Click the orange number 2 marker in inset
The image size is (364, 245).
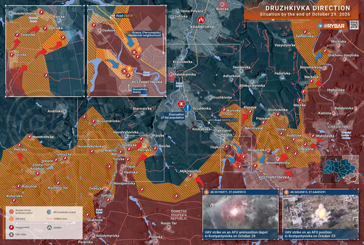click(x=129, y=68)
